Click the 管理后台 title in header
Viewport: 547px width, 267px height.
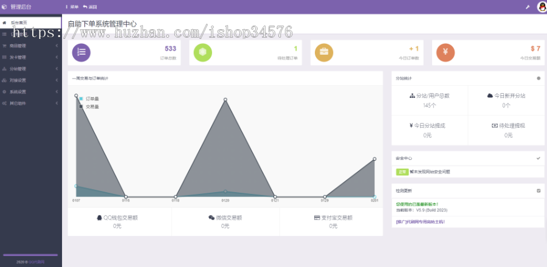pos(21,7)
